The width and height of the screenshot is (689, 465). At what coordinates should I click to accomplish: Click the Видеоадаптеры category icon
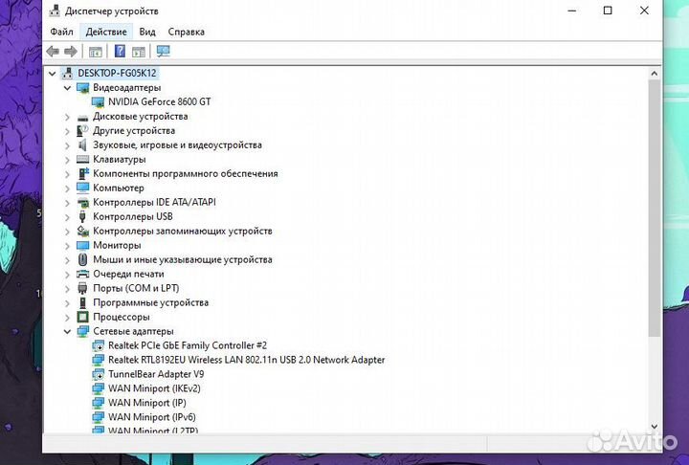click(x=82, y=87)
